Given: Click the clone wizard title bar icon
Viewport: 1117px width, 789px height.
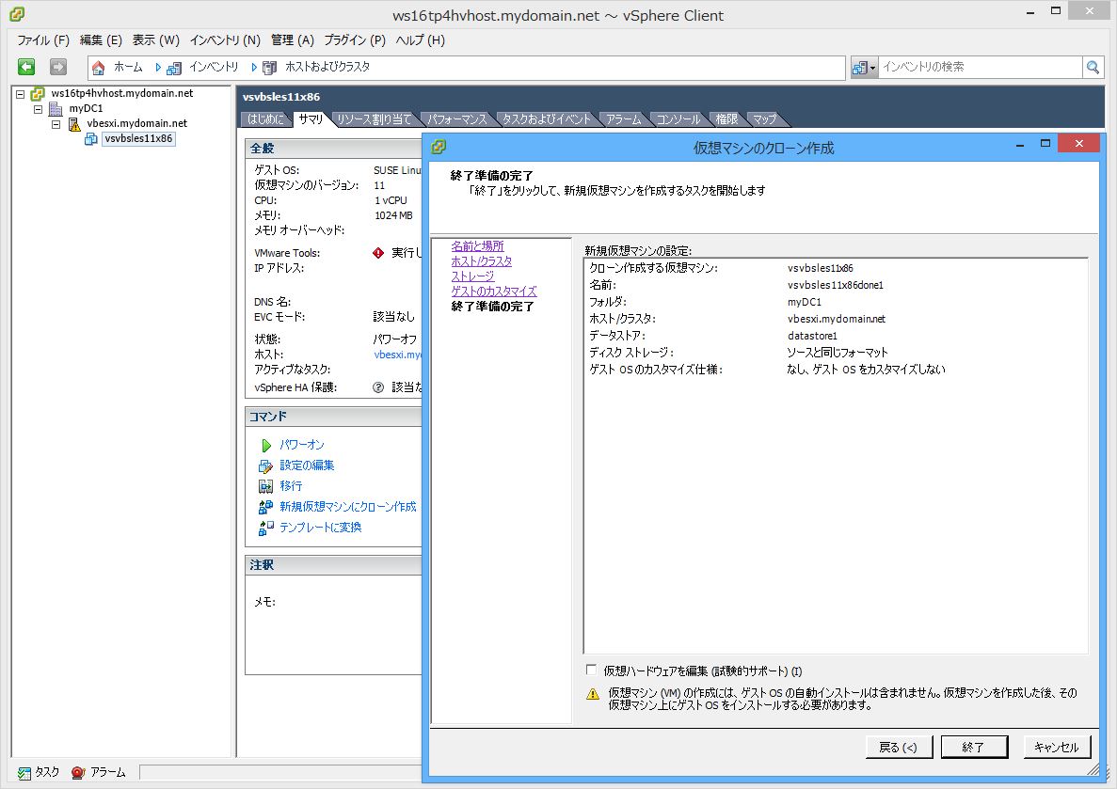Looking at the screenshot, I should pos(439,147).
